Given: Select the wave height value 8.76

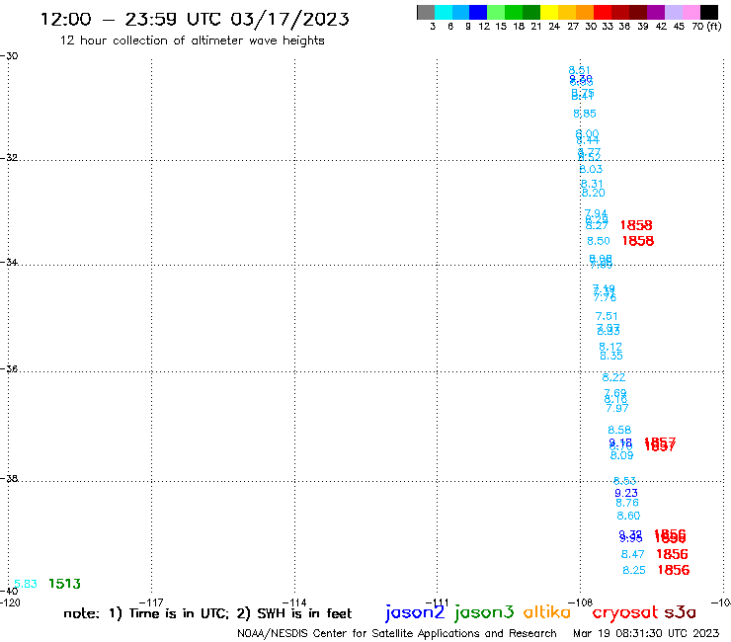Looking at the screenshot, I should [x=627, y=503].
